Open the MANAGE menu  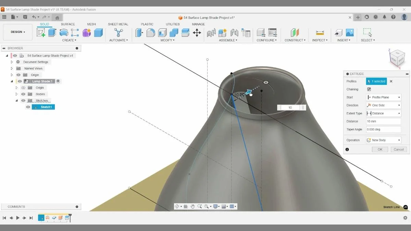point(198,24)
